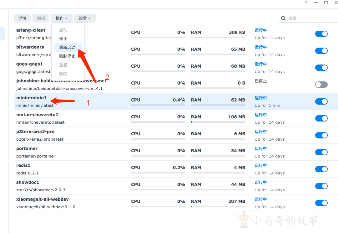Viewport: 338px width, 233px height.
Task: Click the Up for 1 min status
Action: [268, 105]
